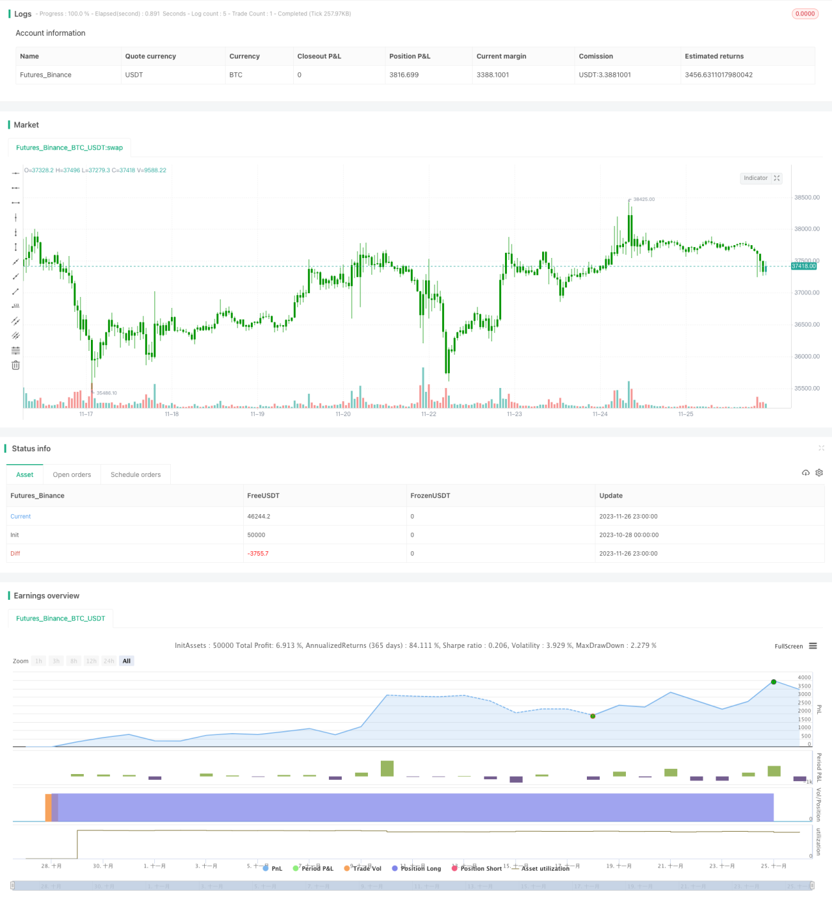Open status info settings gear icon
Screen dimensions: 832x904
point(819,472)
